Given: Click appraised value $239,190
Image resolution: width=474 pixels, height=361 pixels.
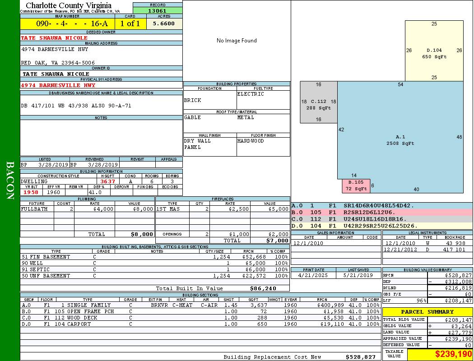Looking at the screenshot, I should (x=458, y=339).
